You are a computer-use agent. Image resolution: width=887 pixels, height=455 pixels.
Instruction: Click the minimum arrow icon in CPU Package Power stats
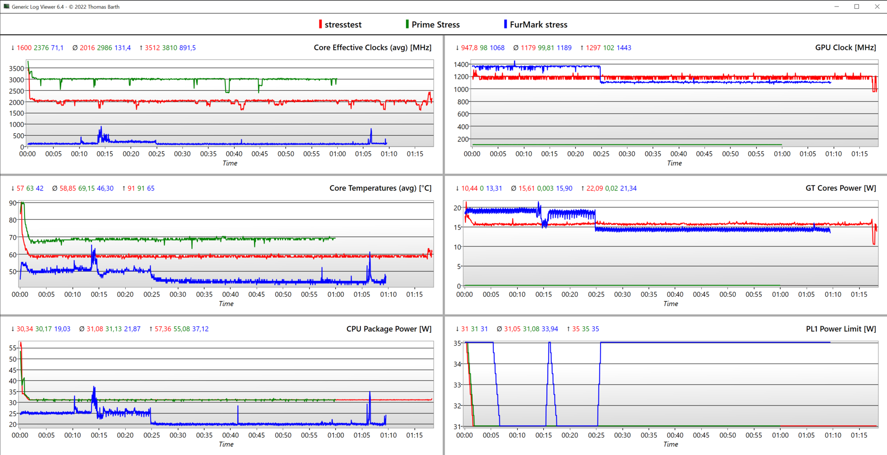(x=13, y=329)
